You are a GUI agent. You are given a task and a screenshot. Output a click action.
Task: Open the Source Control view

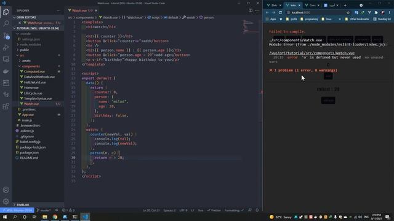pyautogui.click(x=6, y=36)
